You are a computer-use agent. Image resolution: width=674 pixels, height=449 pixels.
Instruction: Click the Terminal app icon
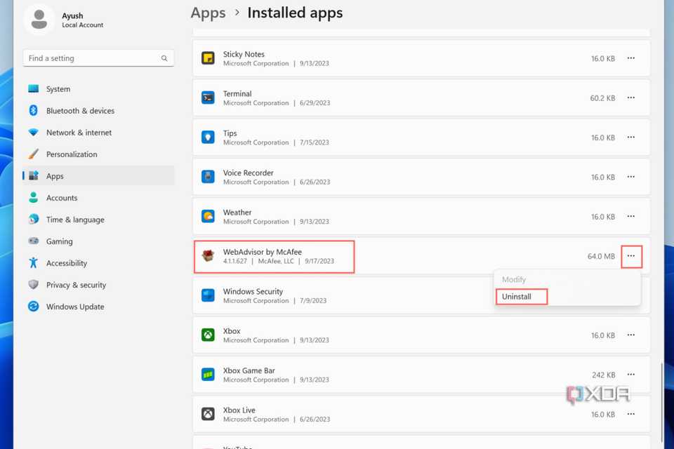(x=208, y=98)
